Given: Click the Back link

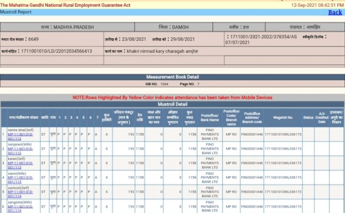Looking at the screenshot, I should tap(335, 12).
